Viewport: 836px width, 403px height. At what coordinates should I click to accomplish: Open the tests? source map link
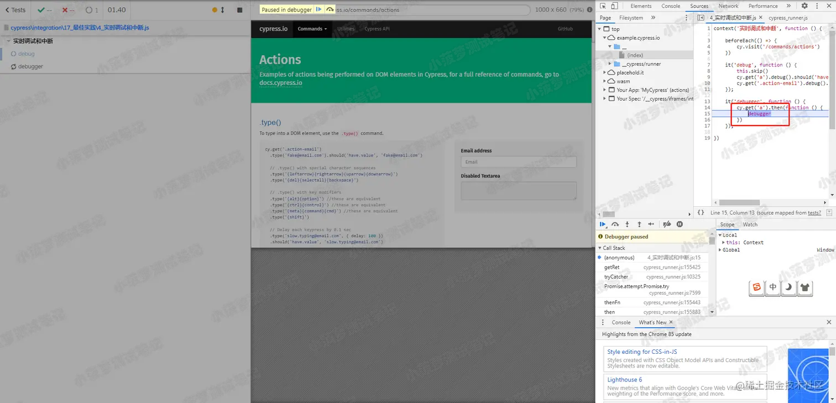[814, 213]
